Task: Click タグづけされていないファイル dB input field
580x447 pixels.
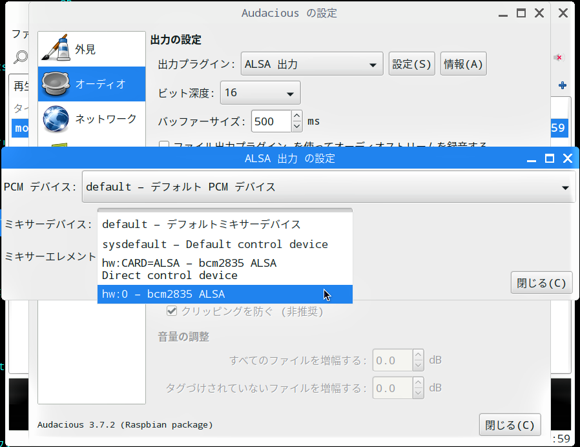Action: [393, 388]
